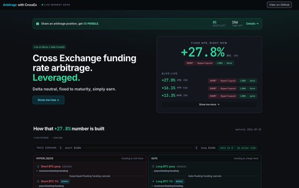299x188 pixels.
Task: Click LONG Gate tag in +27.0% row
Action: click(248, 81)
